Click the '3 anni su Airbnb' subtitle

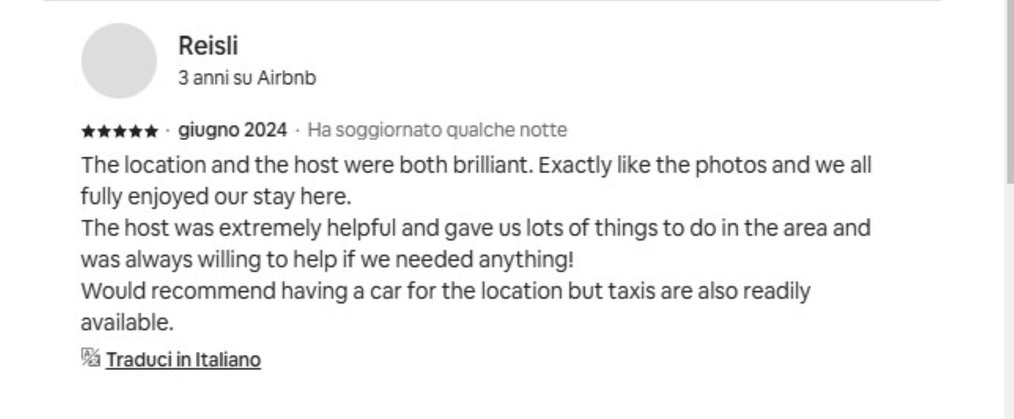(x=248, y=78)
